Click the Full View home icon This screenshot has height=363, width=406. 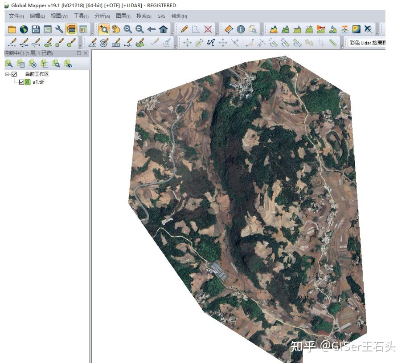163,29
